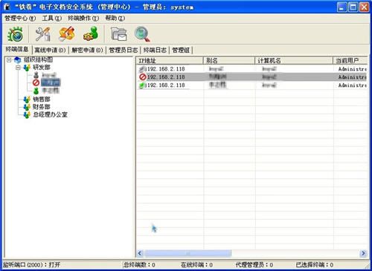Collapse the 研发部 department node
The width and height of the screenshot is (372, 271).
pyautogui.click(x=18, y=68)
